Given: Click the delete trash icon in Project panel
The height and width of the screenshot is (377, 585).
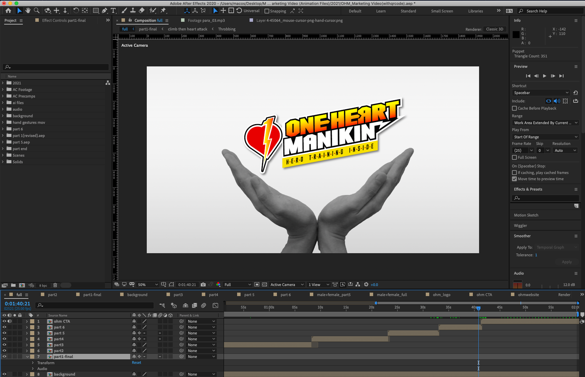Looking at the screenshot, I should click(x=55, y=285).
